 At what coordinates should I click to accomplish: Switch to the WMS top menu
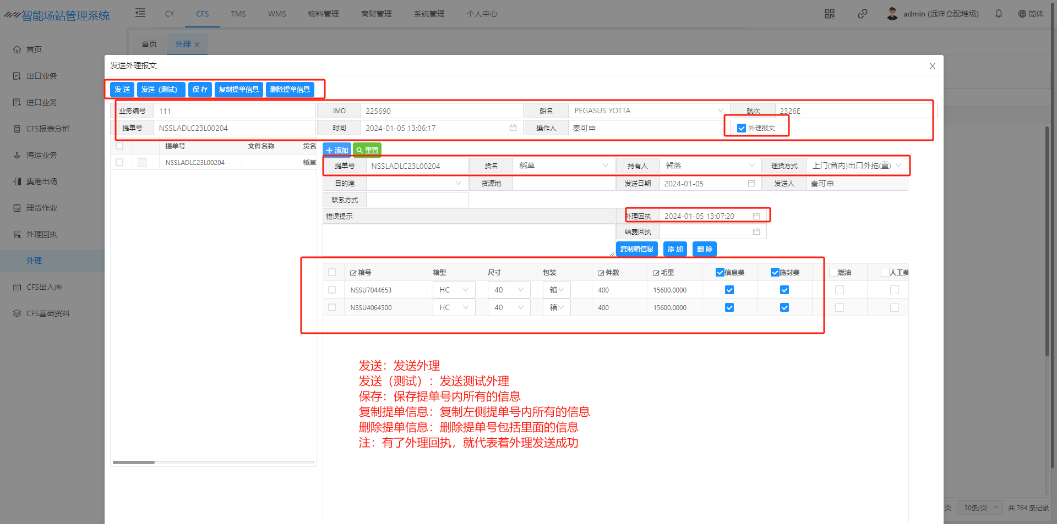click(276, 14)
